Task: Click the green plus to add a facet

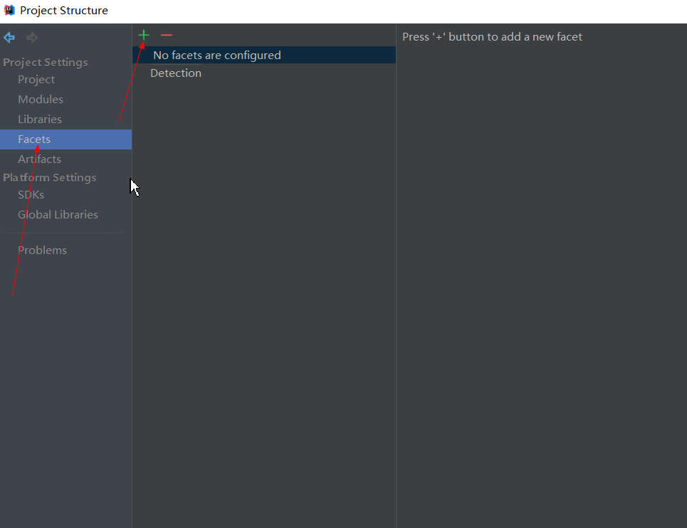Action: pyautogui.click(x=144, y=35)
